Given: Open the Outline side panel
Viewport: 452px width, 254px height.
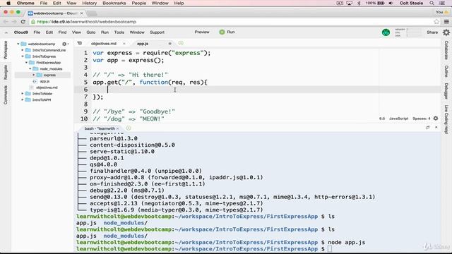Looking at the screenshot, I should tap(446, 71).
